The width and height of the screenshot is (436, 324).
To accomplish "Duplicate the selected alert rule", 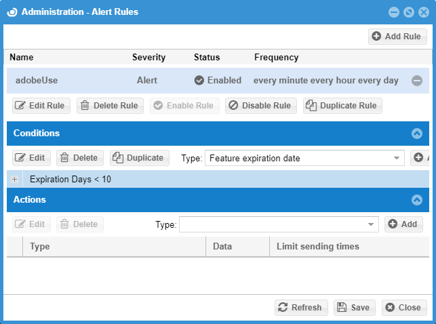I will pos(342,106).
